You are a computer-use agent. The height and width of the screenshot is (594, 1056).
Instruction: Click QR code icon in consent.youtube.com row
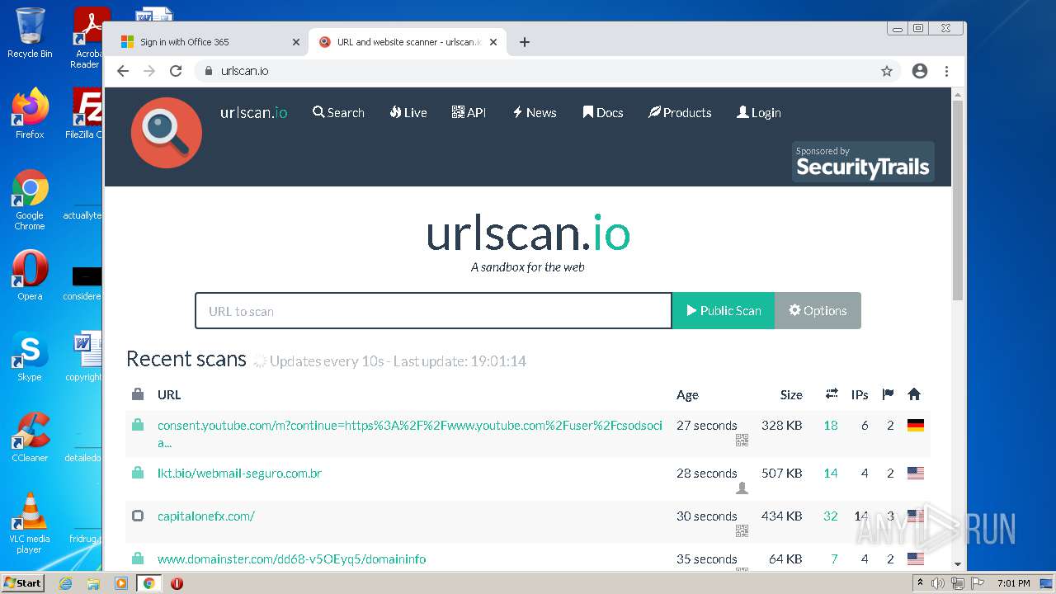pyautogui.click(x=742, y=441)
